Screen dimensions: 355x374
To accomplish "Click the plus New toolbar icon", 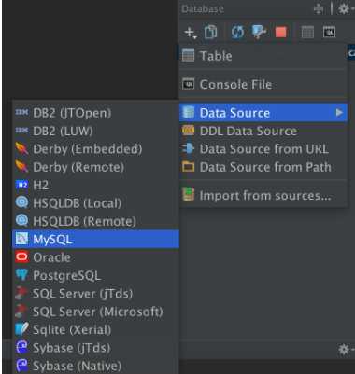I will (x=190, y=33).
